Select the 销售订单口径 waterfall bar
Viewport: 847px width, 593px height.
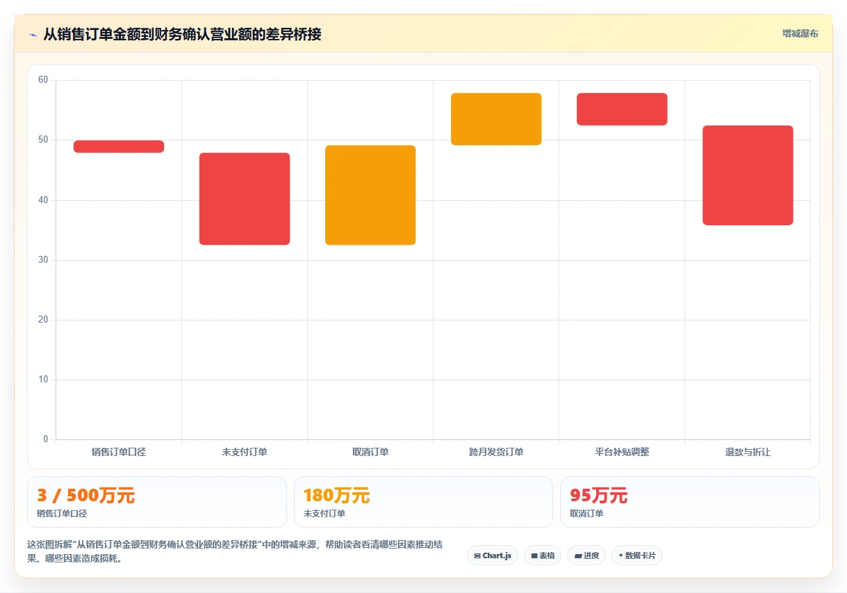(x=119, y=147)
